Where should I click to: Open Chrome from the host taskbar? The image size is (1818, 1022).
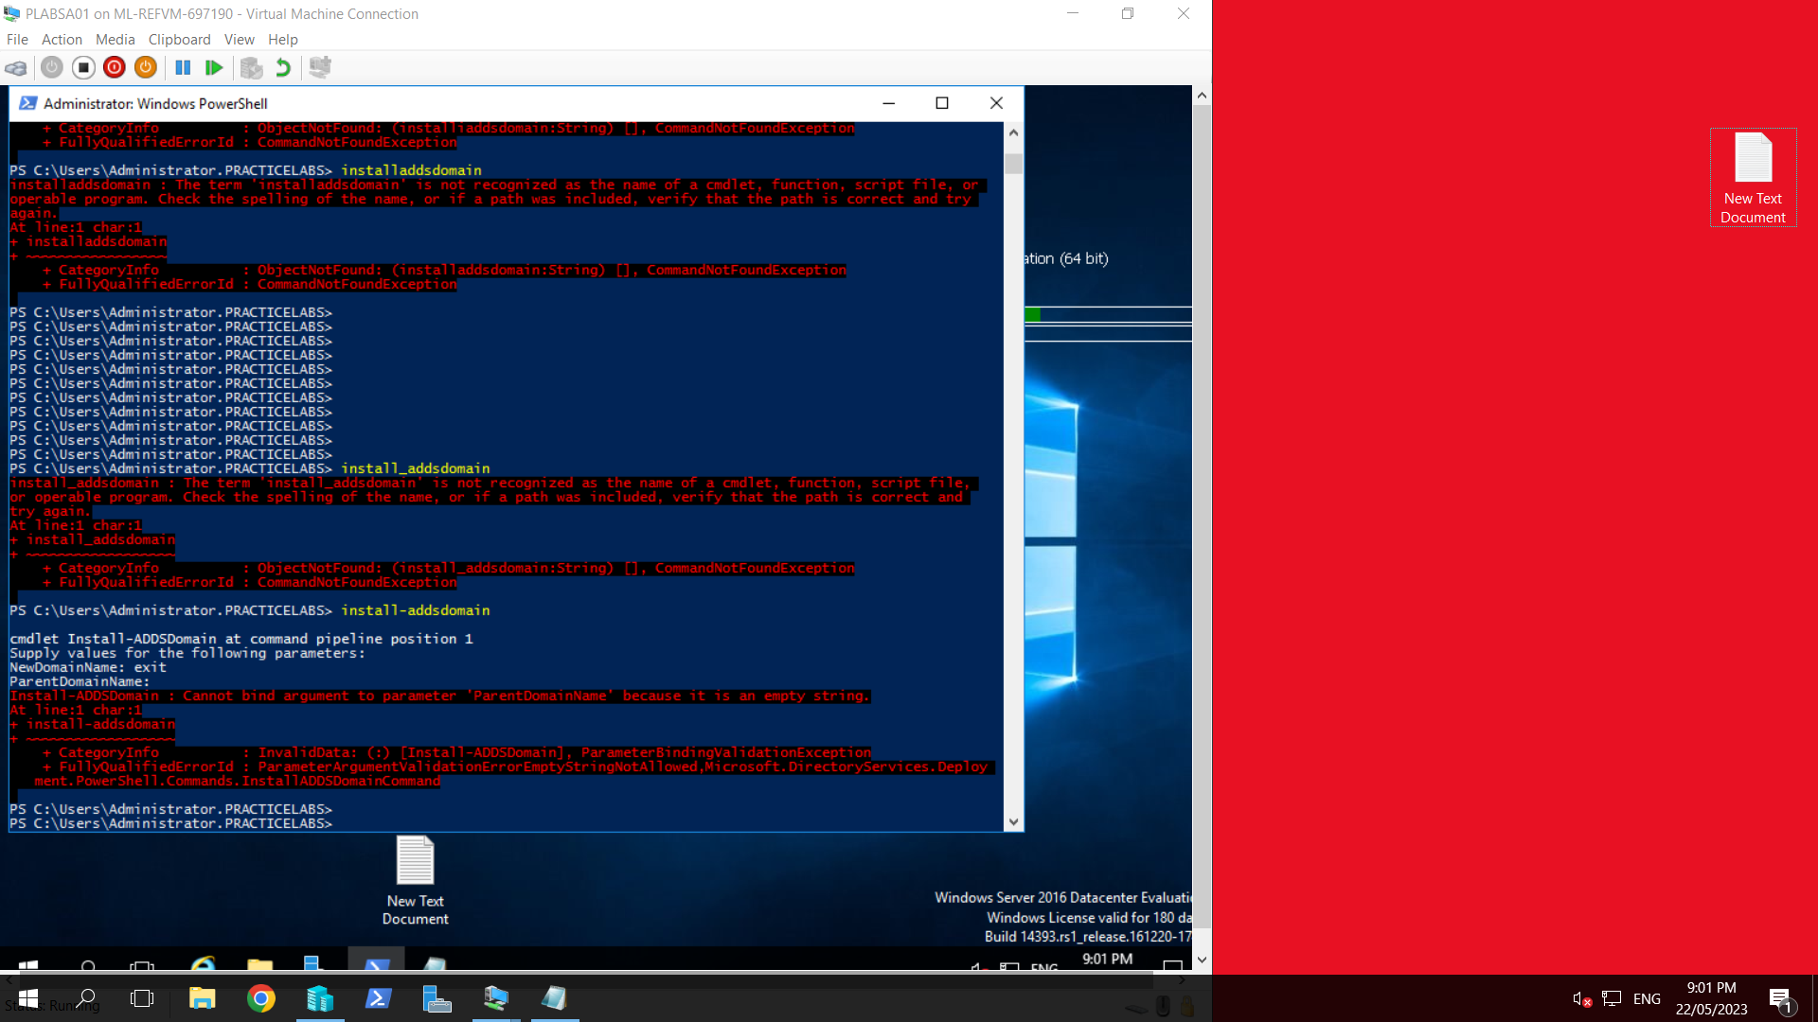pos(261,998)
